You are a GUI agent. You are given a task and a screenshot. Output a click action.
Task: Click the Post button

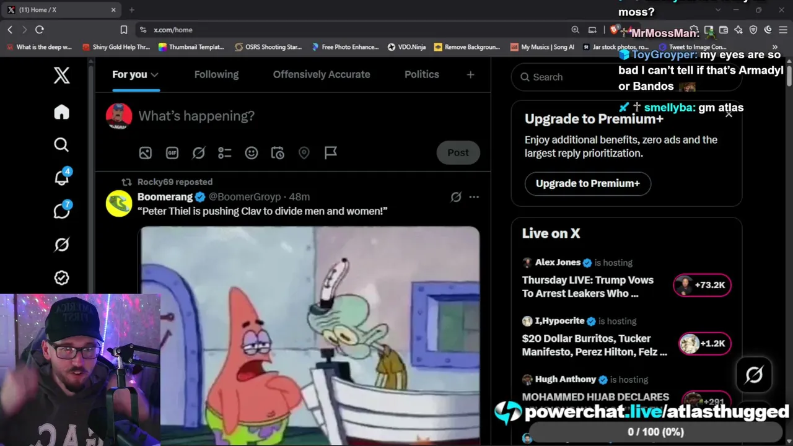458,153
